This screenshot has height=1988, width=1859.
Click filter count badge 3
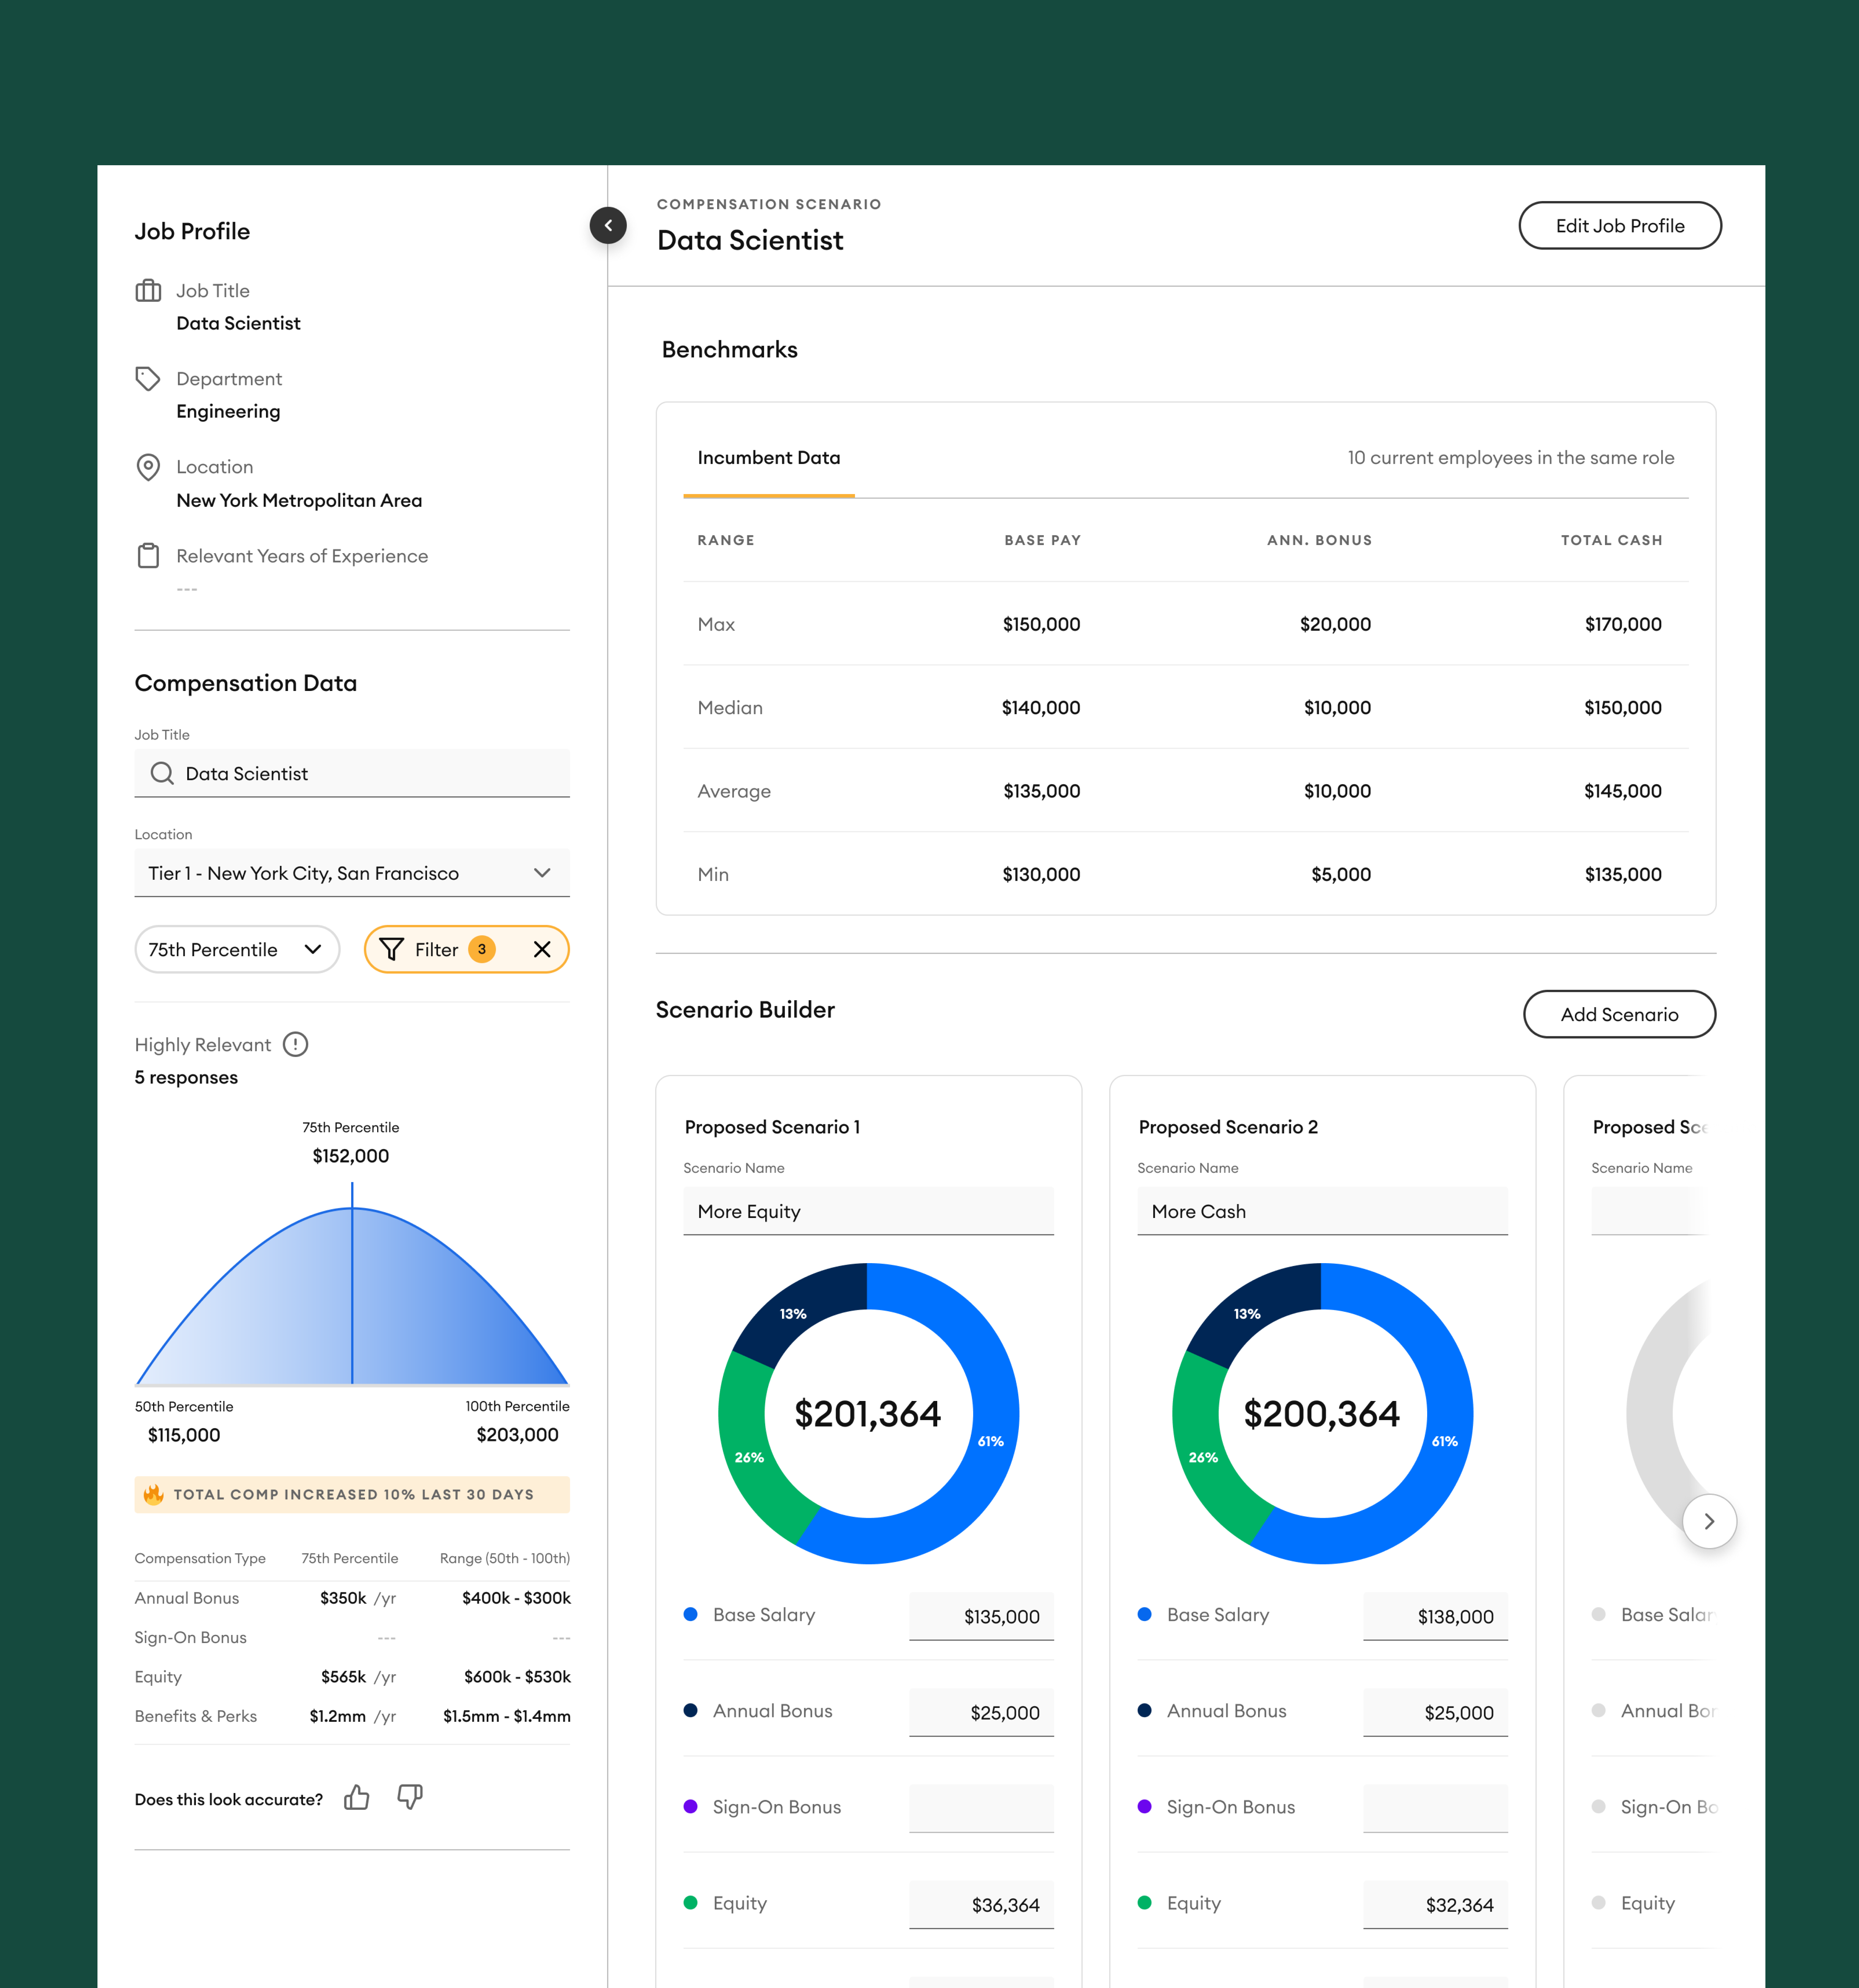(x=482, y=949)
